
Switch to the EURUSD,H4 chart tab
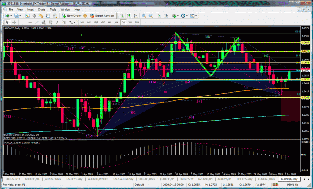pos(13,179)
